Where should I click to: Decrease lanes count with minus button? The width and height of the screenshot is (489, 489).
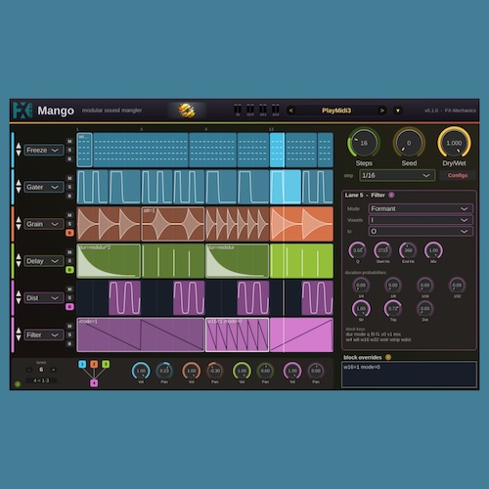(29, 370)
